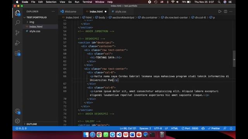248x139 pixels.
Task: Open the notifications bell in status bar
Action: (231, 128)
